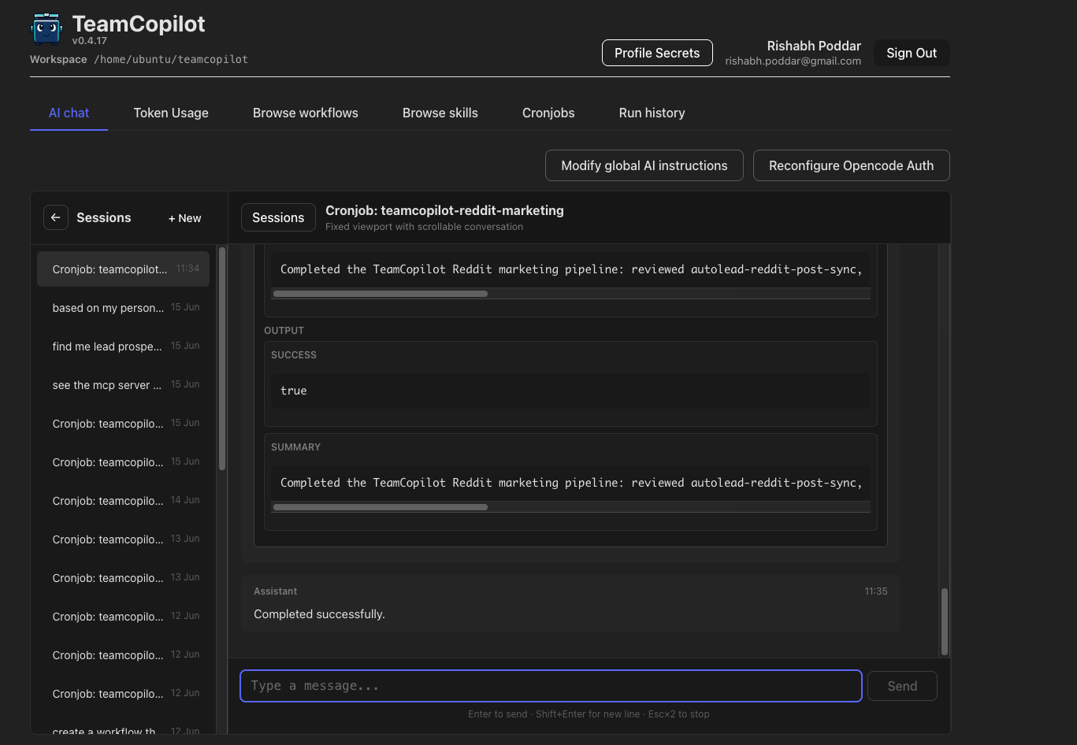Click the rishabh.poddar@gmail.com email text
1077x745 pixels.
(793, 61)
